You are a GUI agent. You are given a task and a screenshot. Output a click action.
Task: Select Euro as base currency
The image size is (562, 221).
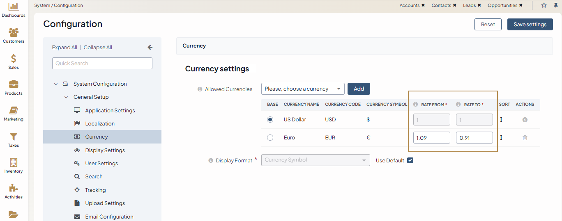pyautogui.click(x=270, y=138)
